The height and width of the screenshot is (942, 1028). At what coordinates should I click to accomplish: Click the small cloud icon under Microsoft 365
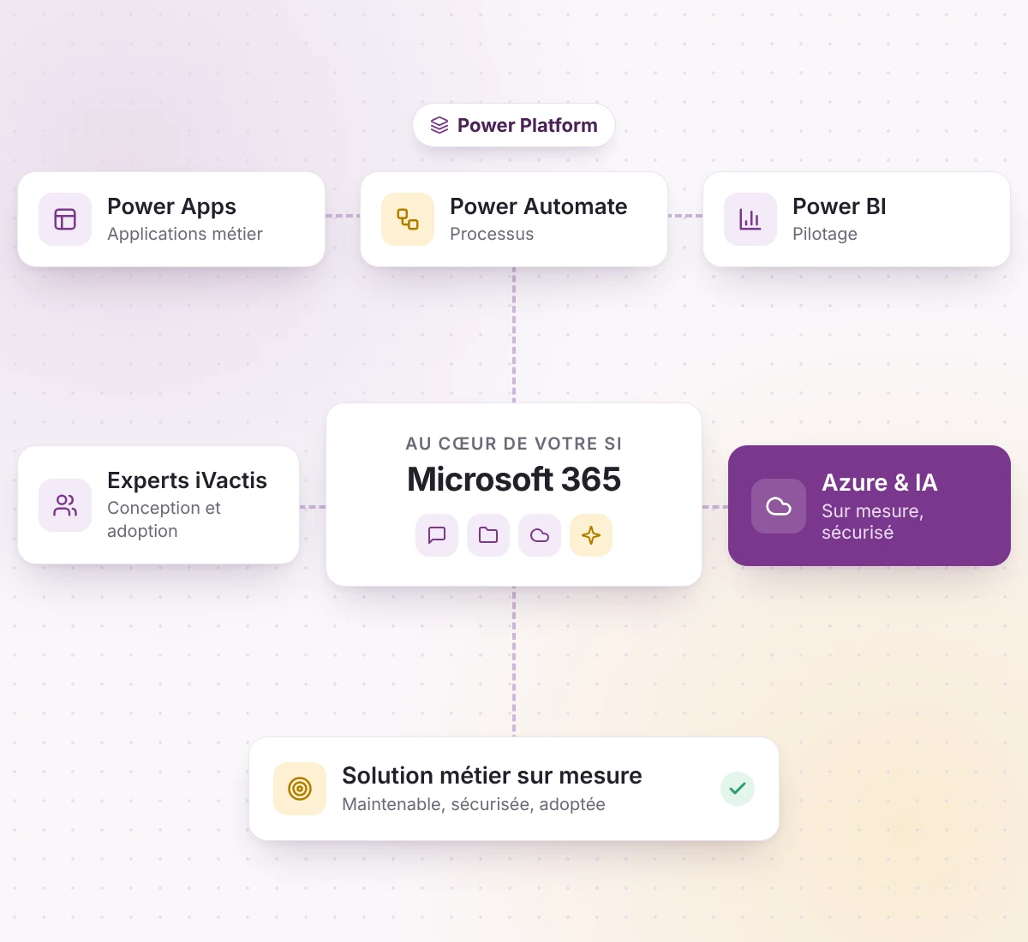pos(540,535)
